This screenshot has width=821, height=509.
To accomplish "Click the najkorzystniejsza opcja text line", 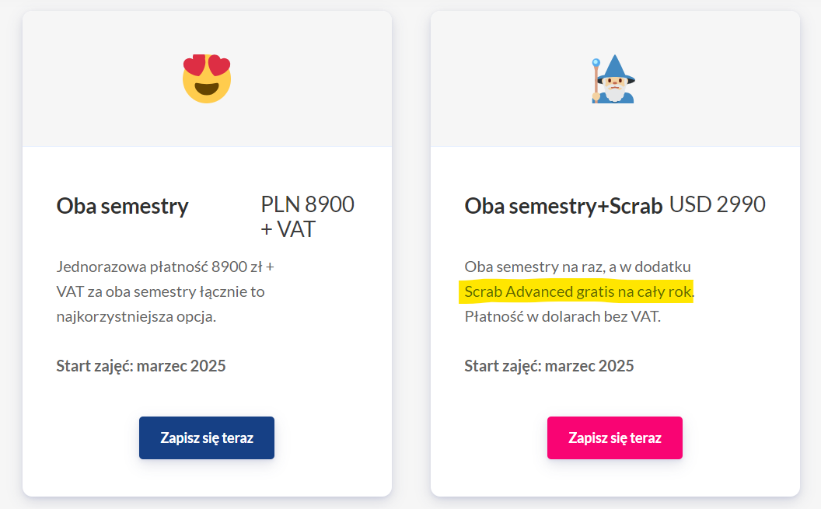I will coord(136,316).
